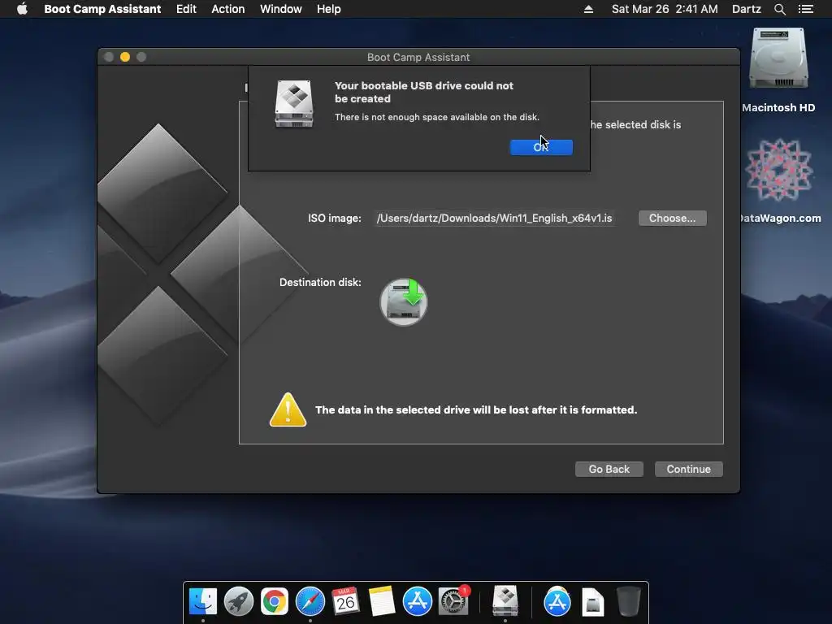Image resolution: width=832 pixels, height=624 pixels.
Task: Open the Action menu
Action: tap(228, 9)
